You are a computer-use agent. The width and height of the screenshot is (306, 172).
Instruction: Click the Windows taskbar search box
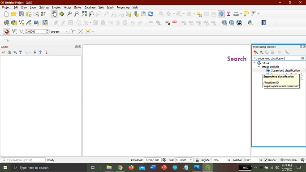(49, 168)
